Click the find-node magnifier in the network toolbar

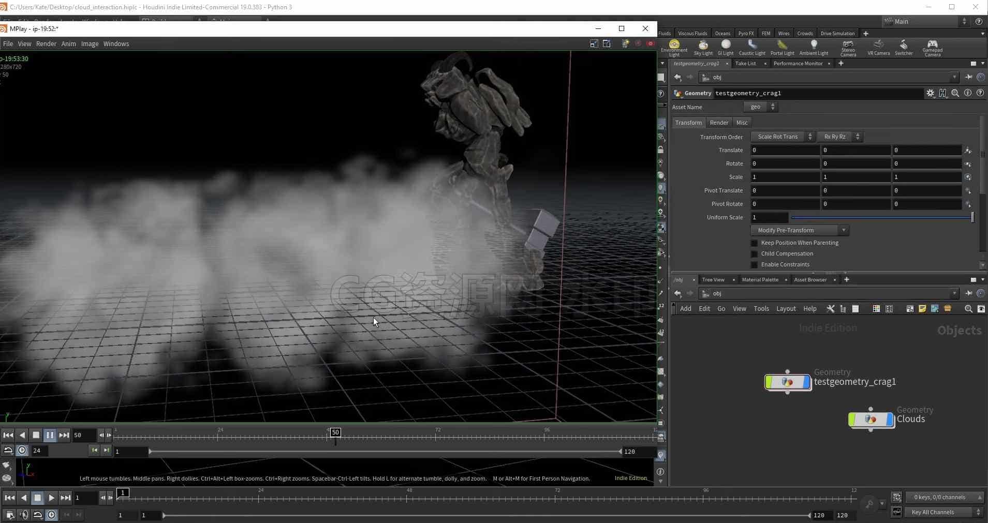tap(968, 309)
